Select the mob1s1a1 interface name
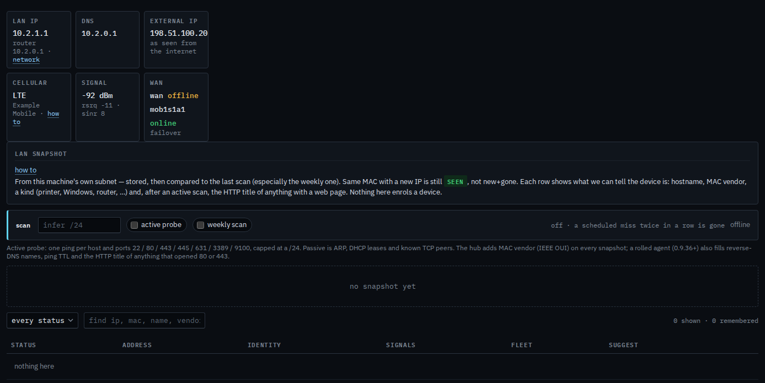Image resolution: width=765 pixels, height=383 pixels. click(168, 109)
